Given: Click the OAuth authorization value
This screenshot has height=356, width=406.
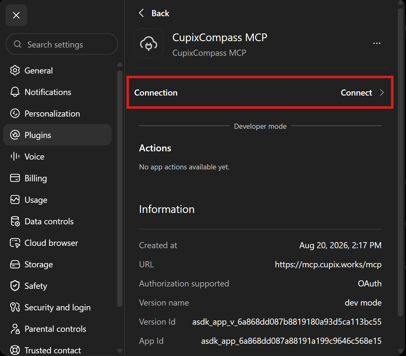Looking at the screenshot, I should [x=370, y=284].
